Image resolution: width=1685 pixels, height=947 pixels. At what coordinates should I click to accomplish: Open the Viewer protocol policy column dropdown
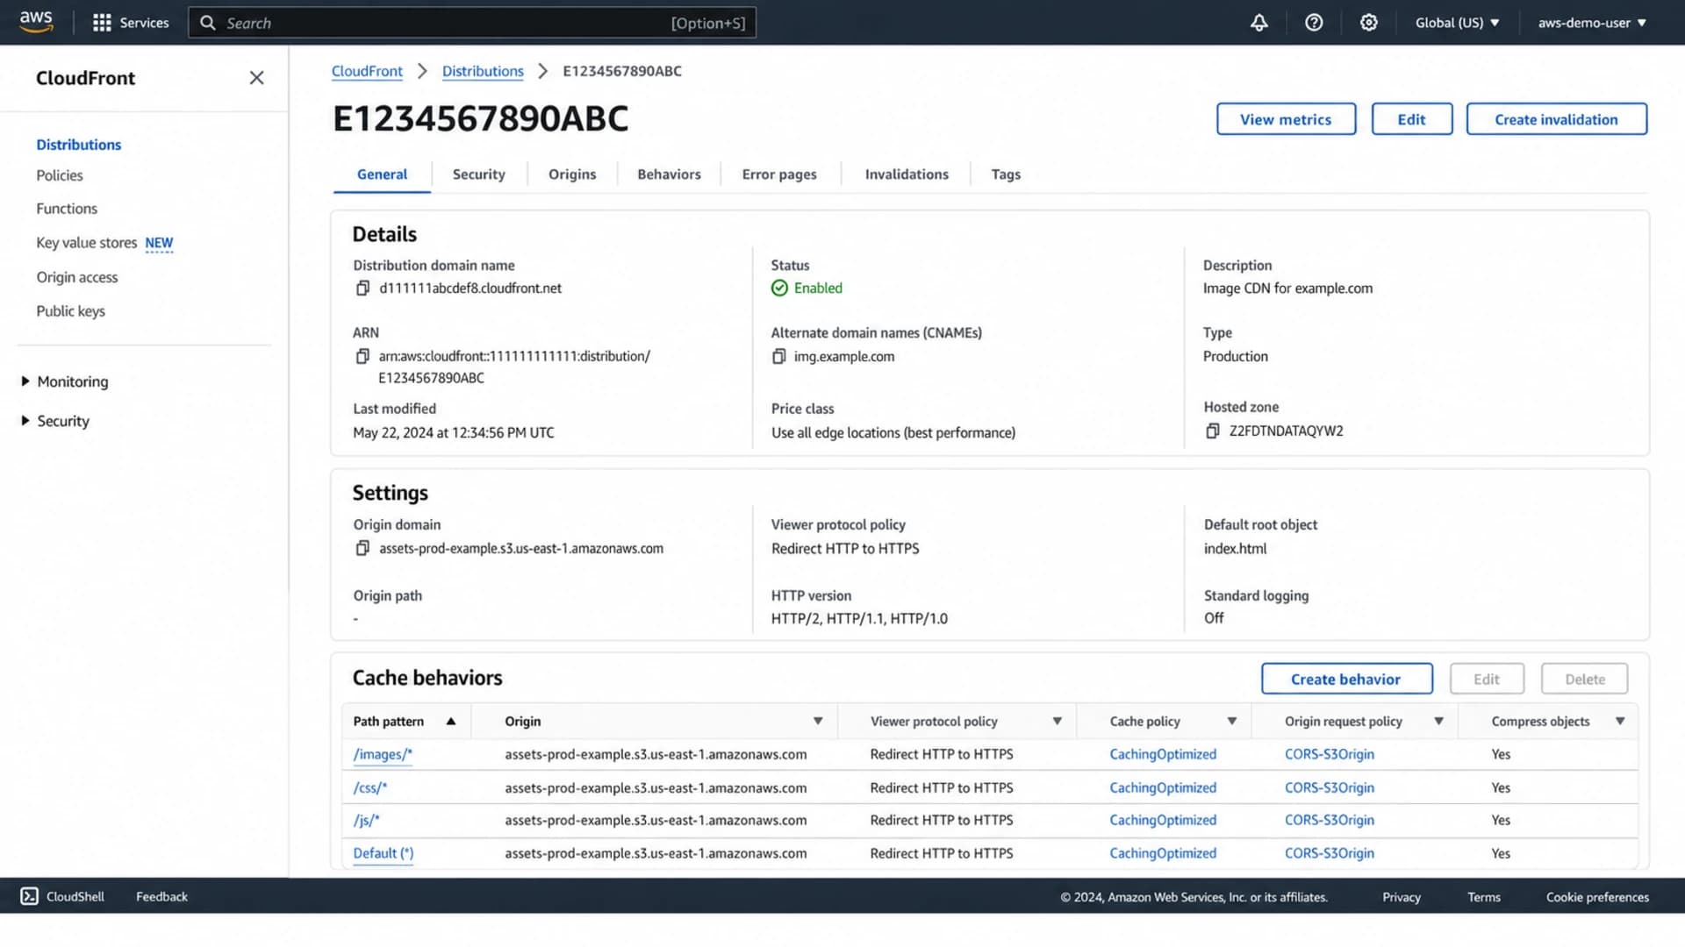coord(1058,722)
